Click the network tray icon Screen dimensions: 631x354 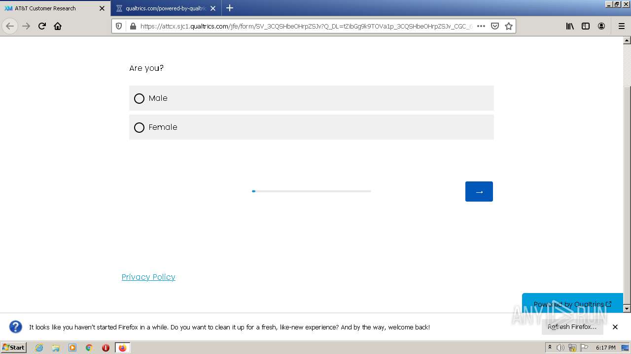pyautogui.click(x=572, y=348)
